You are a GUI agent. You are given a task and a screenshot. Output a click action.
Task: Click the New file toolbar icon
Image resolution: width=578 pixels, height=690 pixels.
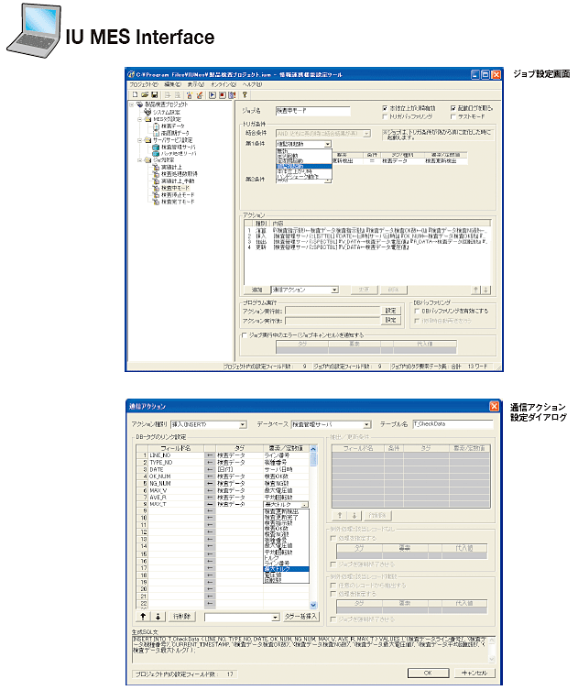(134, 94)
